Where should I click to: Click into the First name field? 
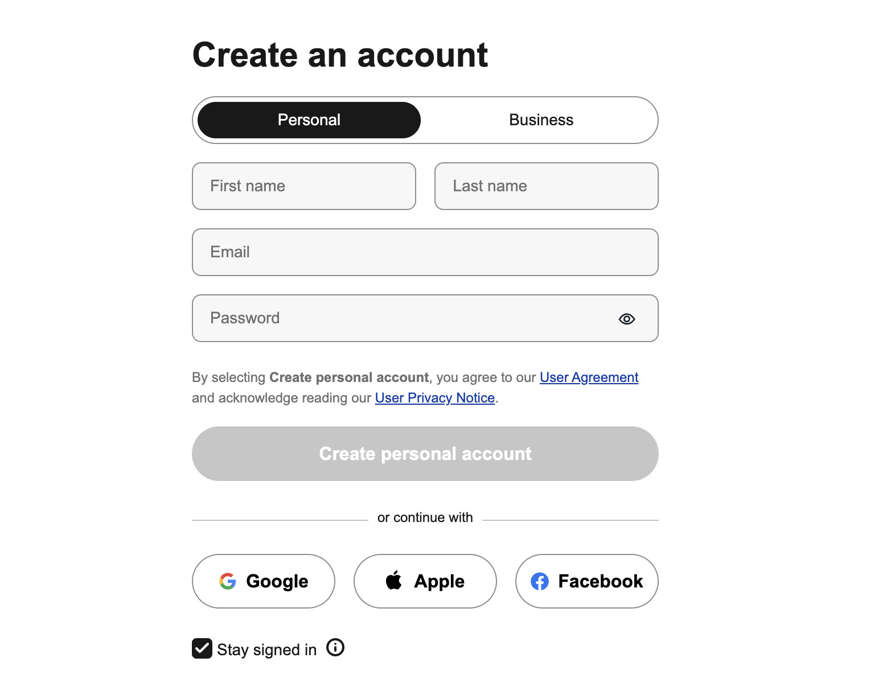point(304,186)
